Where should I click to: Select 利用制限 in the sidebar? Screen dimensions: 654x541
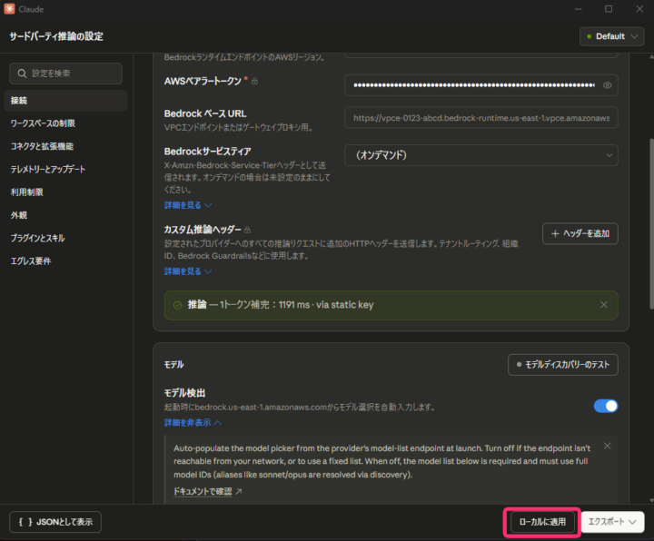point(66,192)
